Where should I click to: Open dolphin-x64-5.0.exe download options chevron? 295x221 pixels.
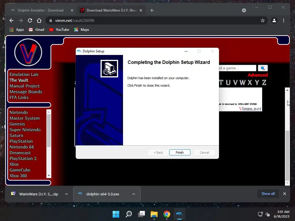click(x=134, y=194)
